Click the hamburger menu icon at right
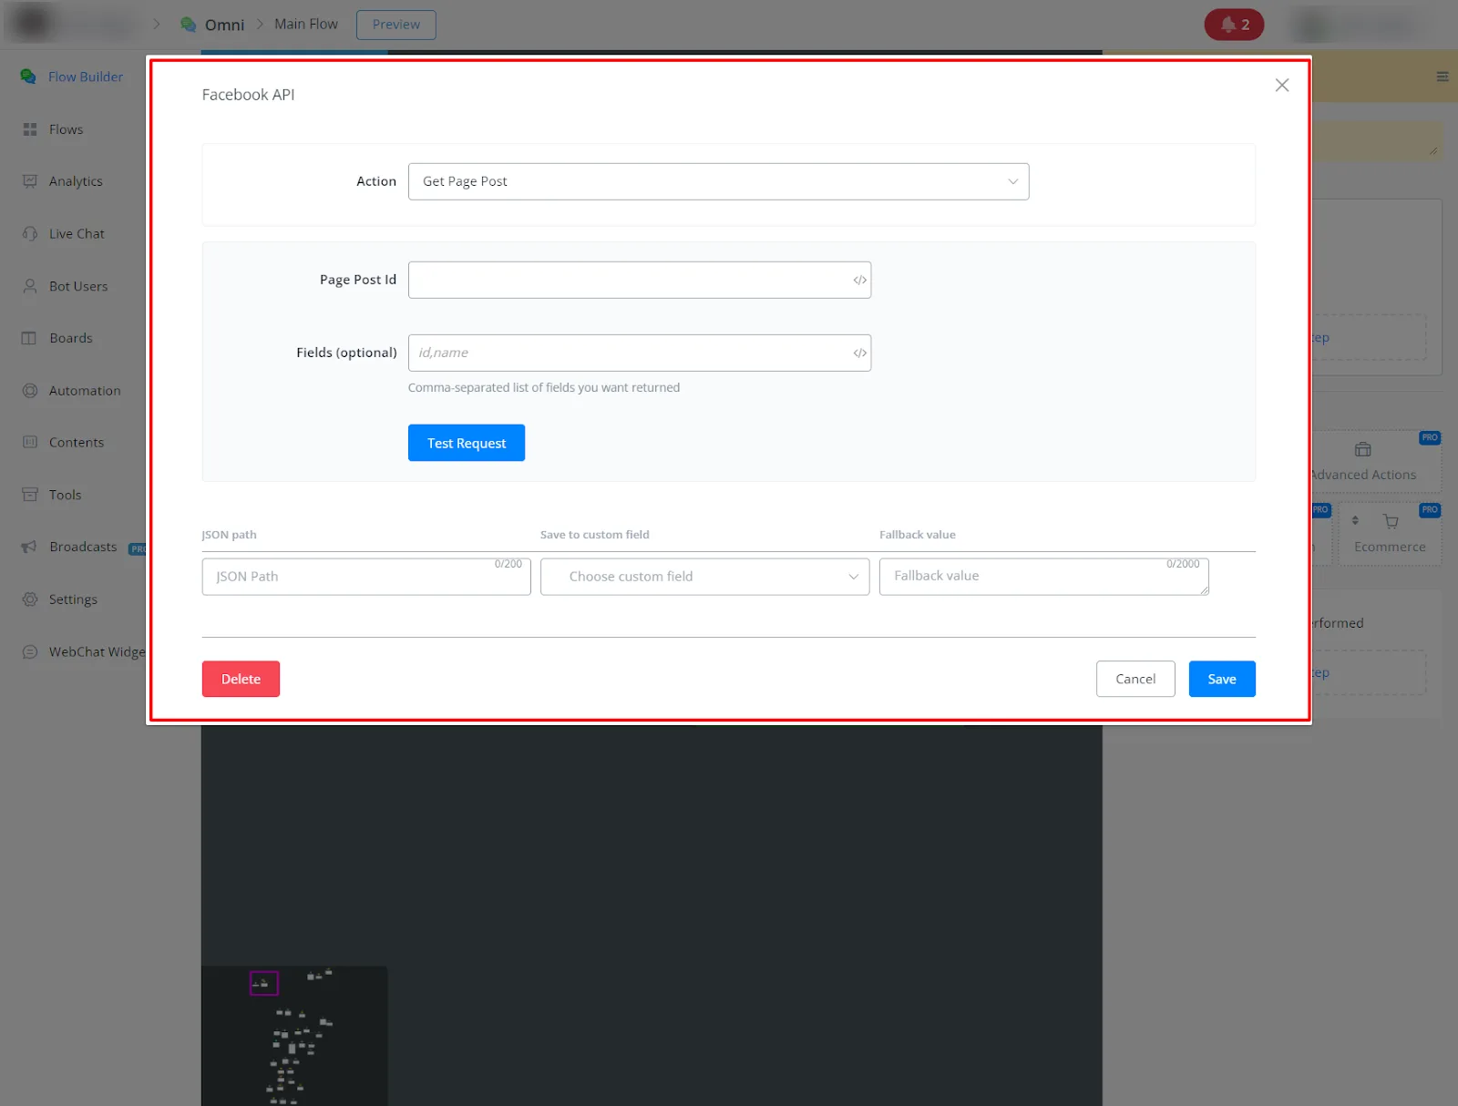Screen dimensions: 1458x1106 1443,77
